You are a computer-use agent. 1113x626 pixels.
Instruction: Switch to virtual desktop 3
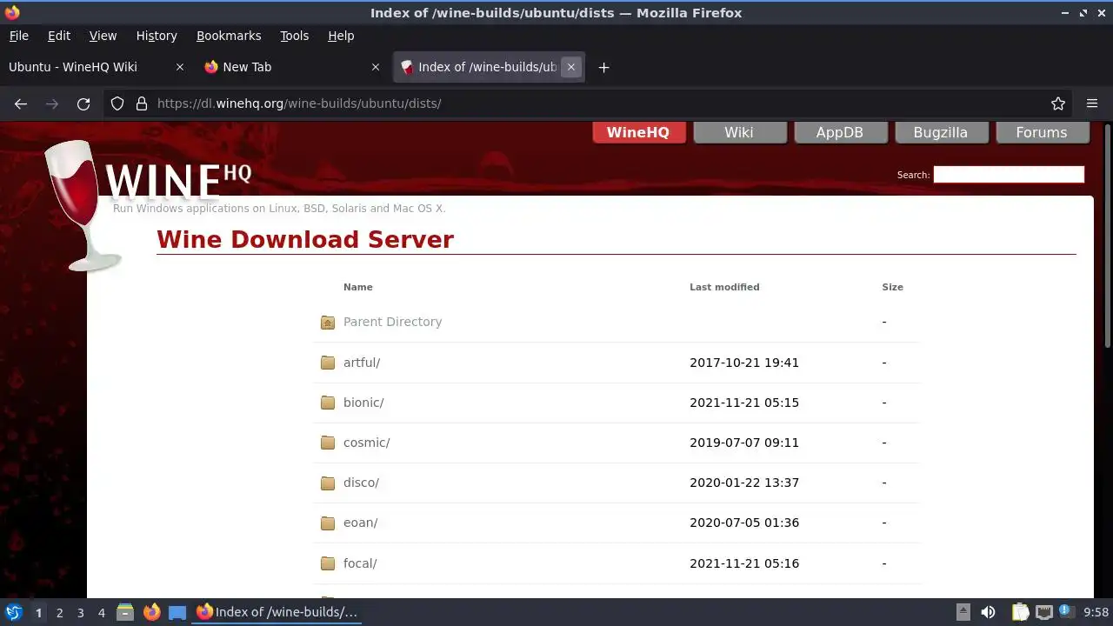pos(80,613)
